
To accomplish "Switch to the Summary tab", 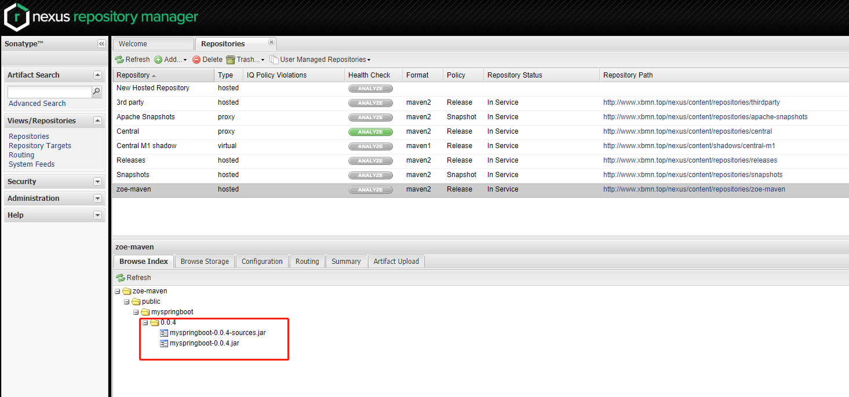I will coord(346,261).
